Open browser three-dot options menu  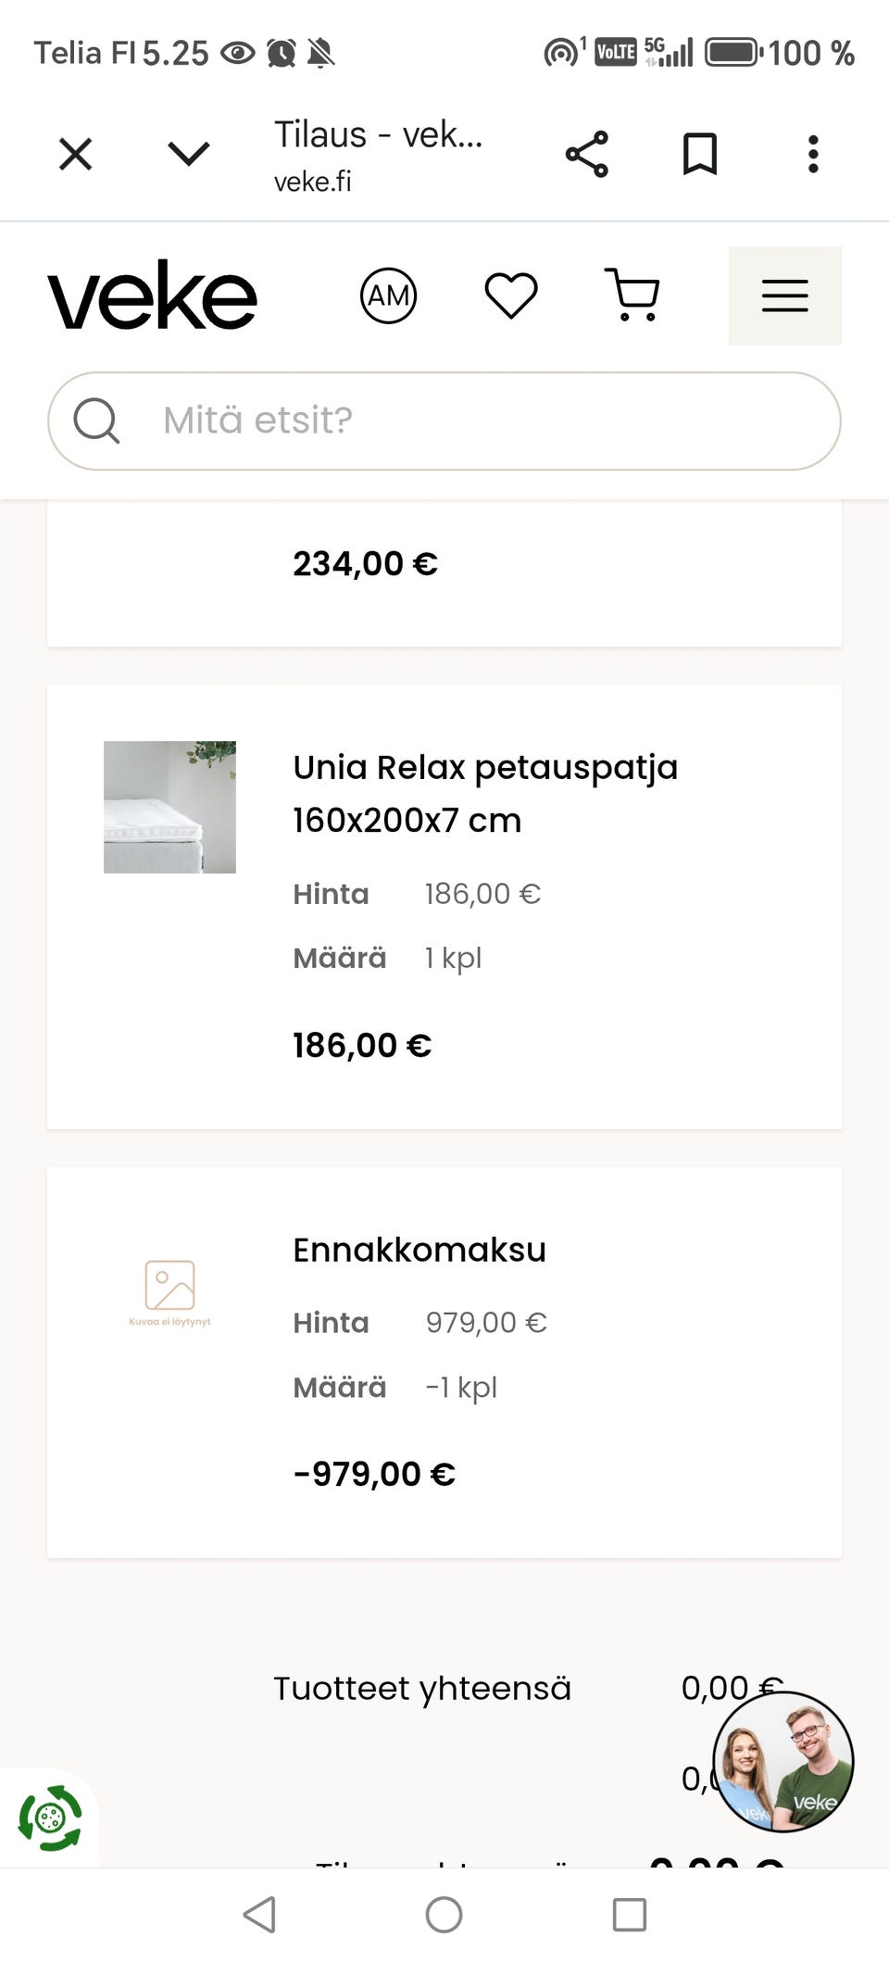(813, 154)
